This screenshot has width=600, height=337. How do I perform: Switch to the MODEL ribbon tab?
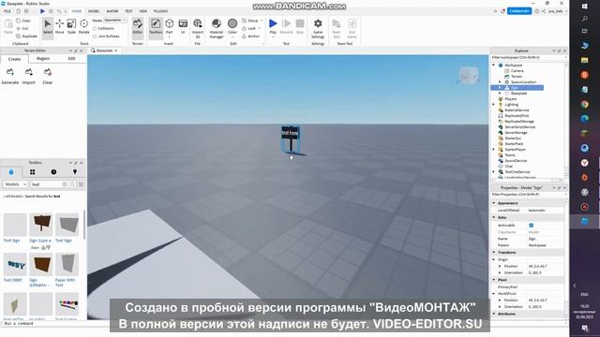94,11
